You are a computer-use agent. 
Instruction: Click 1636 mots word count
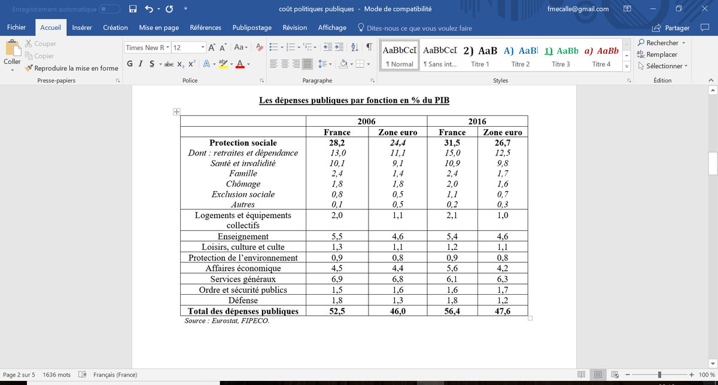click(x=56, y=375)
